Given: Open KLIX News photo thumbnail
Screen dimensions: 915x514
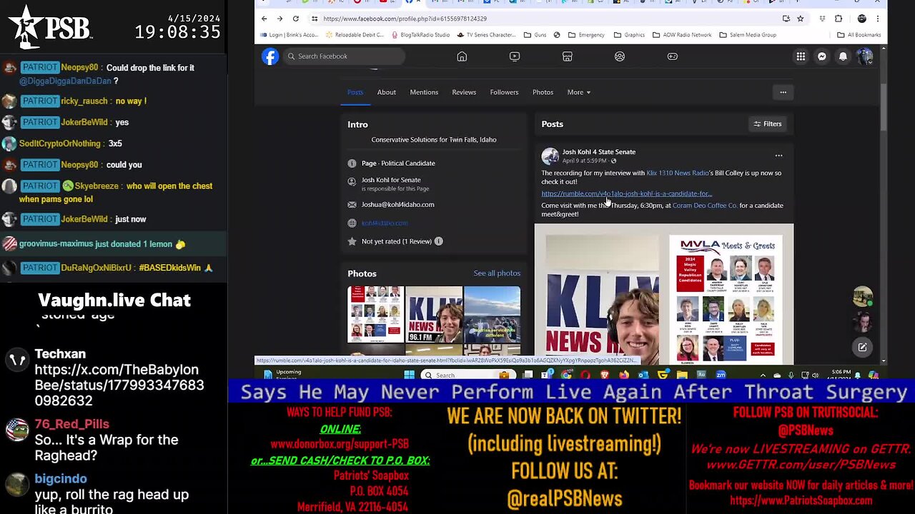Looking at the screenshot, I should [434, 314].
